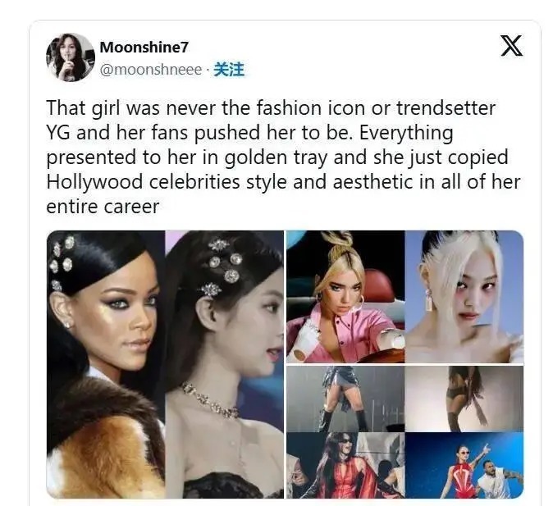Open the blonde top-knot pink shirt photo
The image size is (553, 506).
345,297
